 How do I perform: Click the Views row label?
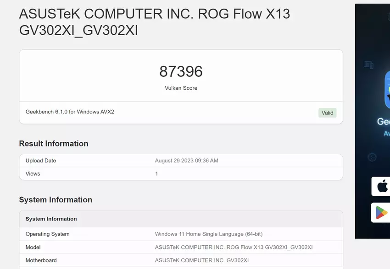[x=33, y=174]
